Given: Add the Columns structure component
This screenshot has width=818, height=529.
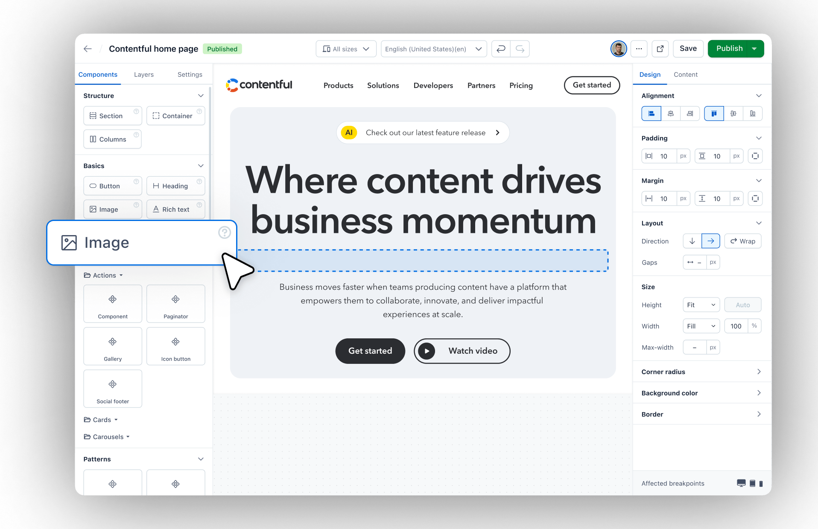Looking at the screenshot, I should [113, 139].
